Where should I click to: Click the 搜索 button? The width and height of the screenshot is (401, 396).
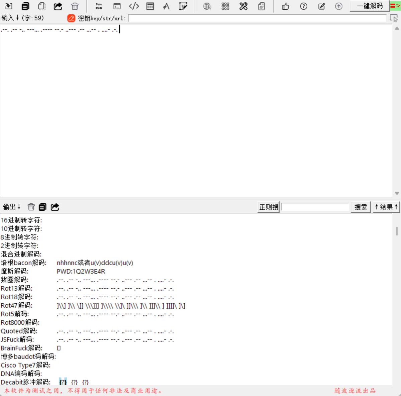tap(361, 207)
